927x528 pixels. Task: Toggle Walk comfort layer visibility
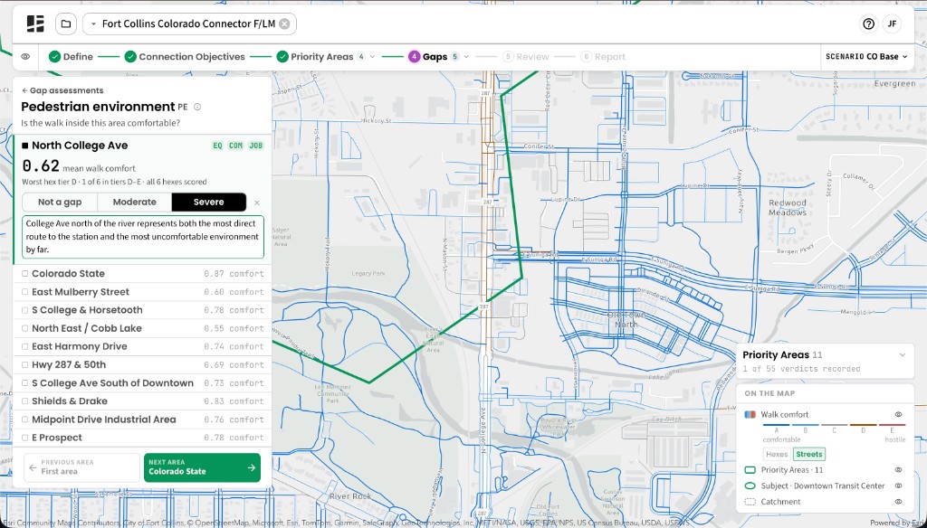point(899,415)
